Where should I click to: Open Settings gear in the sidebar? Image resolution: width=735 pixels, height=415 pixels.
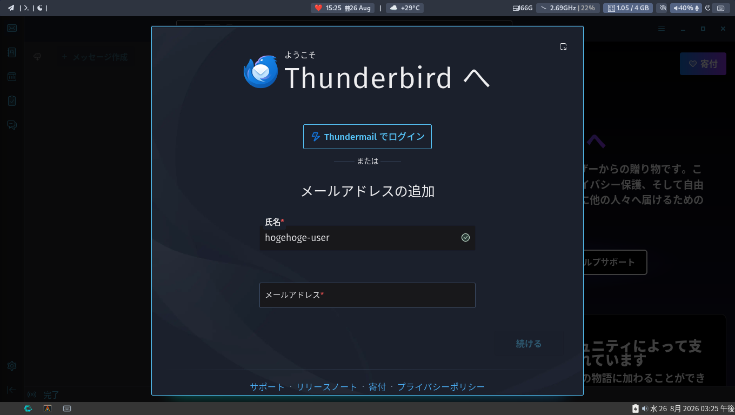(12, 366)
